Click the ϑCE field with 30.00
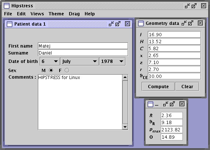The image size is (210, 150). point(174,76)
